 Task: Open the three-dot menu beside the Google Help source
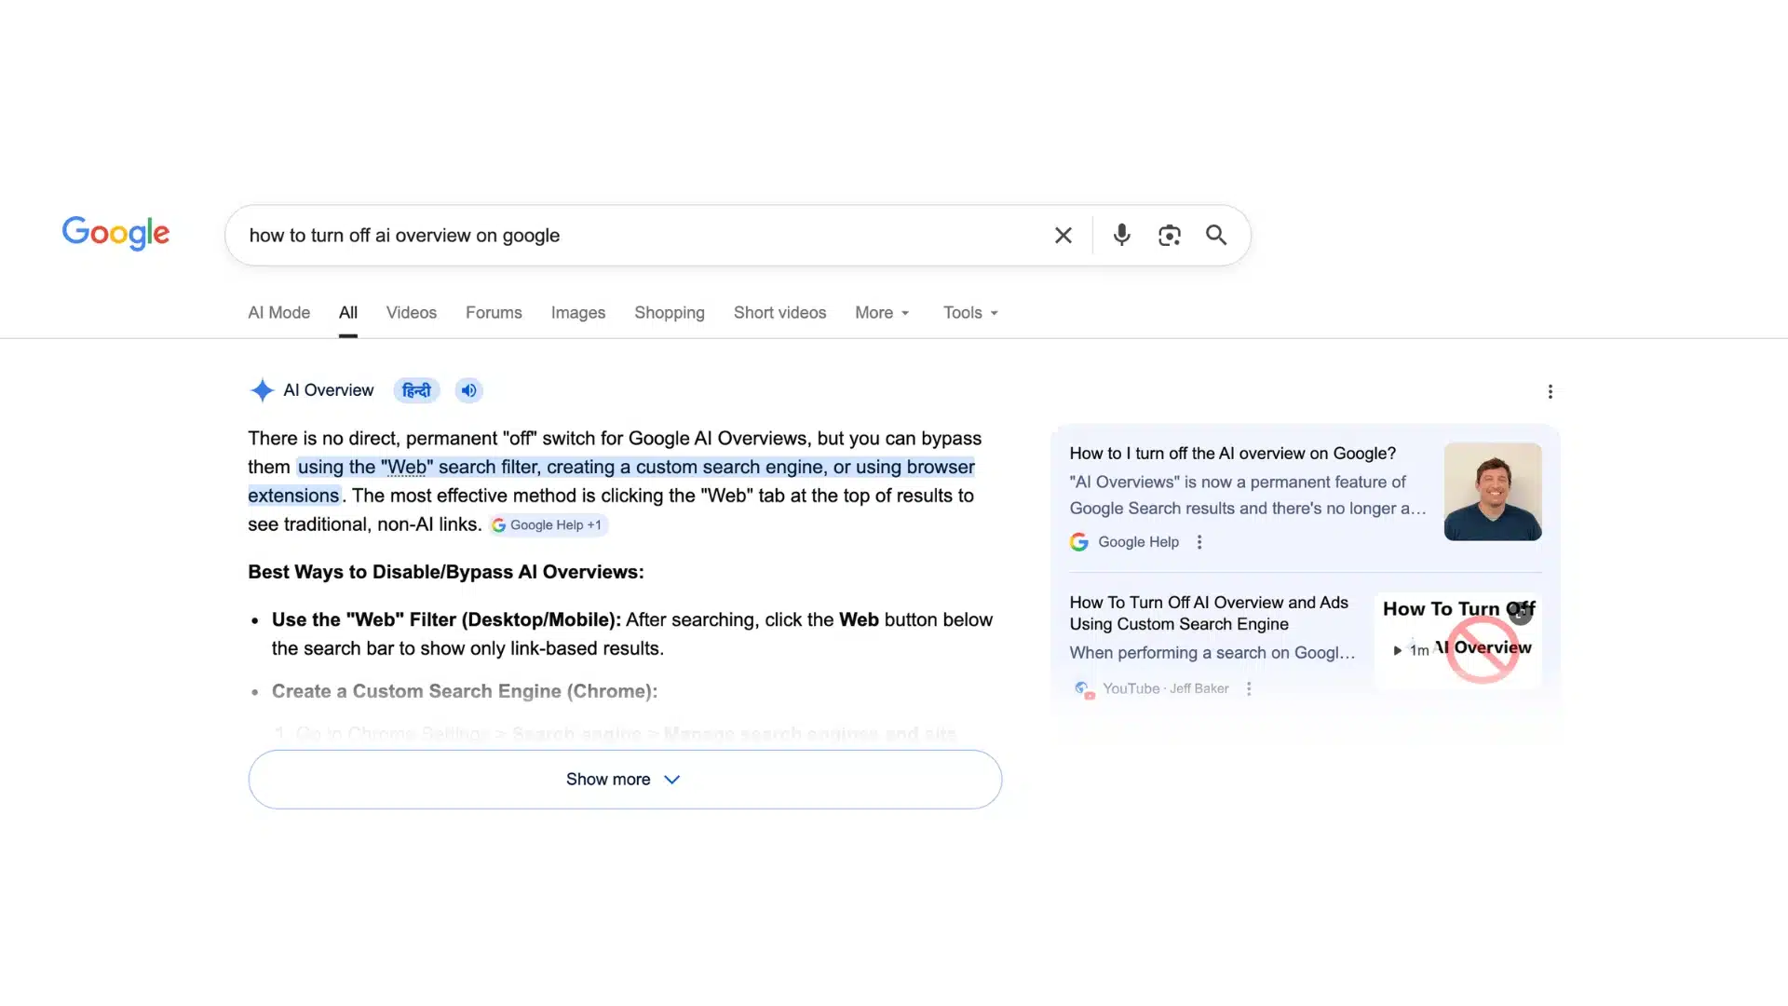pos(1199,542)
